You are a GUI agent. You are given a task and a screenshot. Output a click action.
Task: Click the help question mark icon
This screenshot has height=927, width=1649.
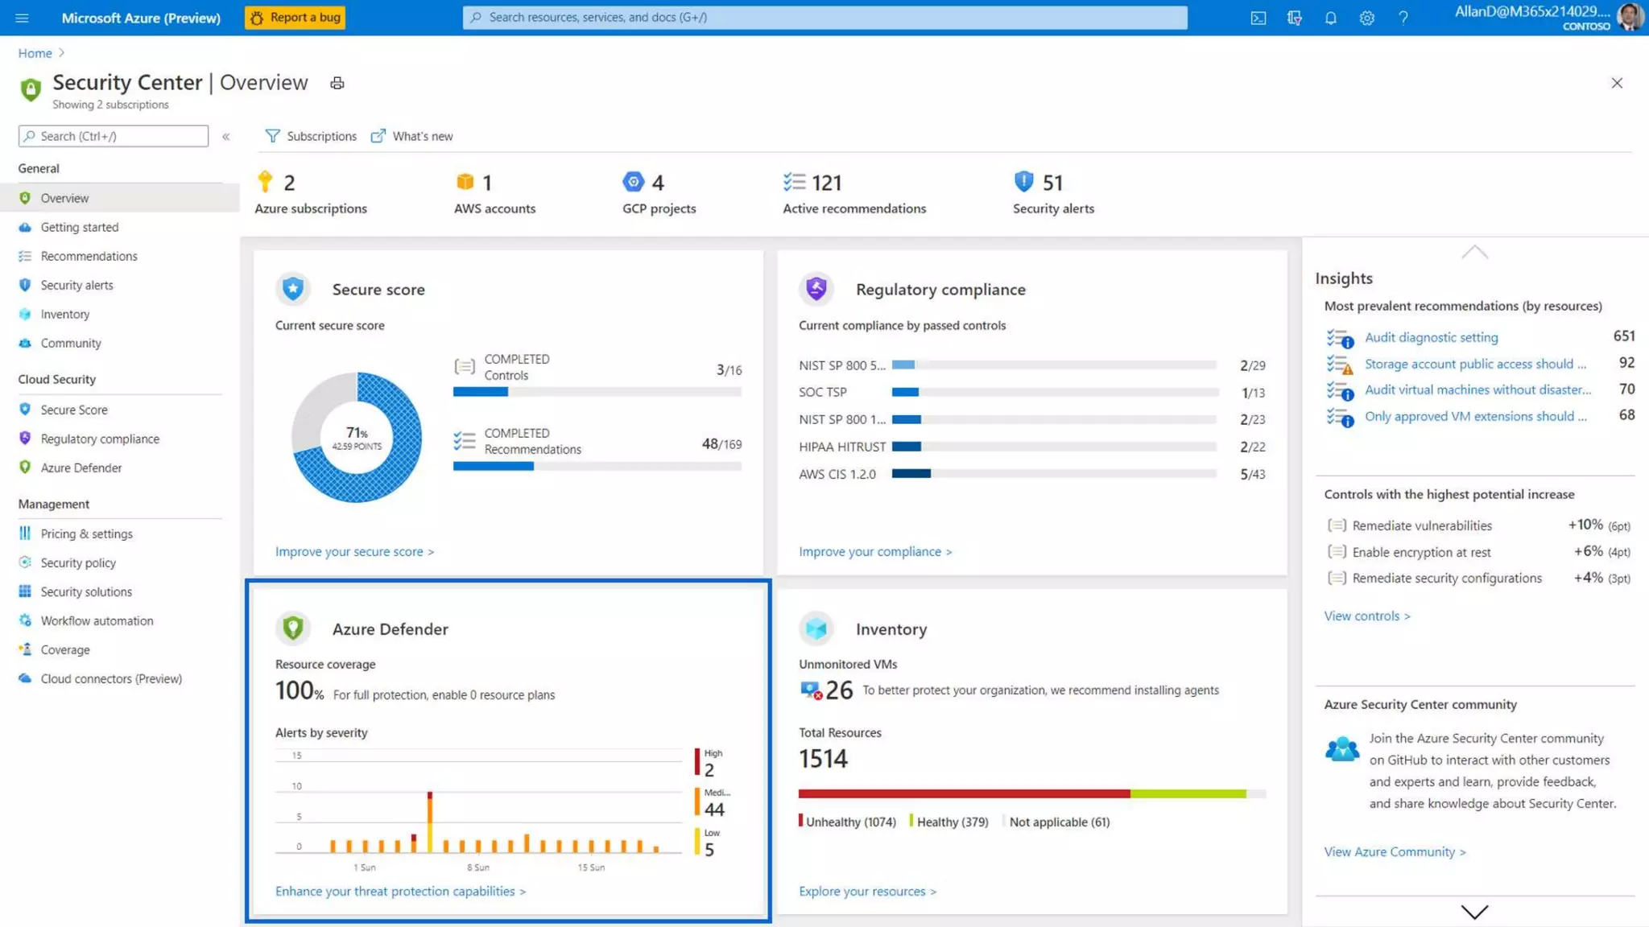[x=1403, y=18]
